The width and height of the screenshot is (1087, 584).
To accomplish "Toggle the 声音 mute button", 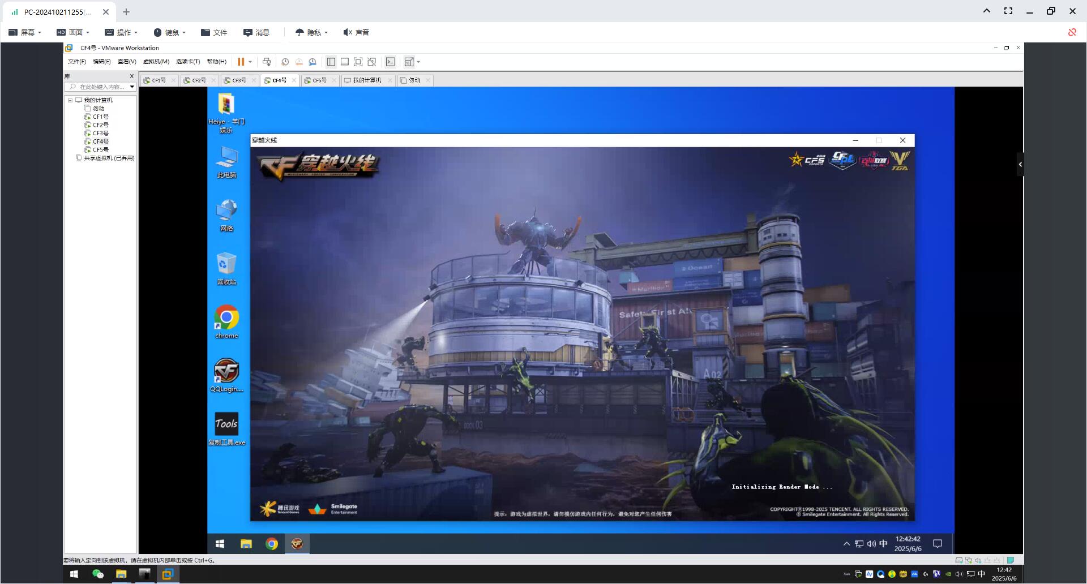I will pyautogui.click(x=356, y=32).
